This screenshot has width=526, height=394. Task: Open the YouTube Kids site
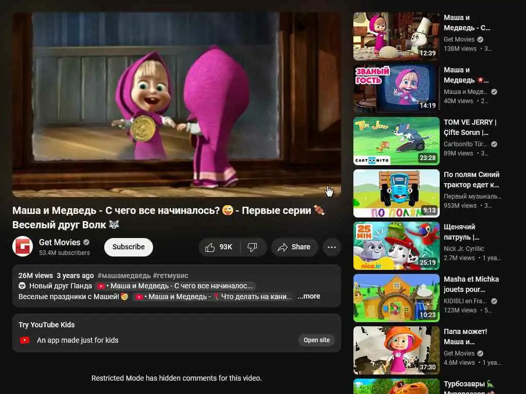click(x=316, y=340)
